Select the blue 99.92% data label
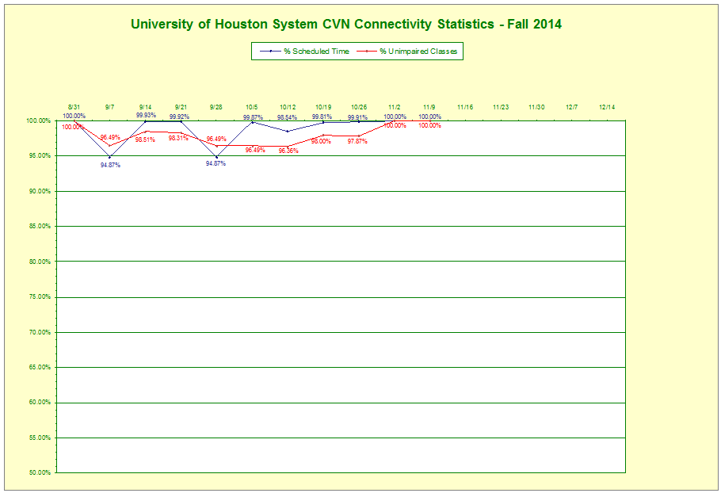This screenshot has height=493, width=721. 179,117
